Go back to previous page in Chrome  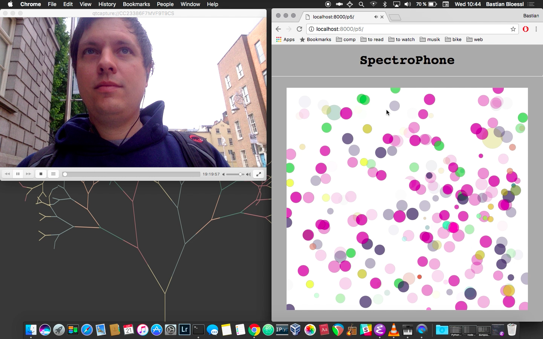pyautogui.click(x=278, y=29)
